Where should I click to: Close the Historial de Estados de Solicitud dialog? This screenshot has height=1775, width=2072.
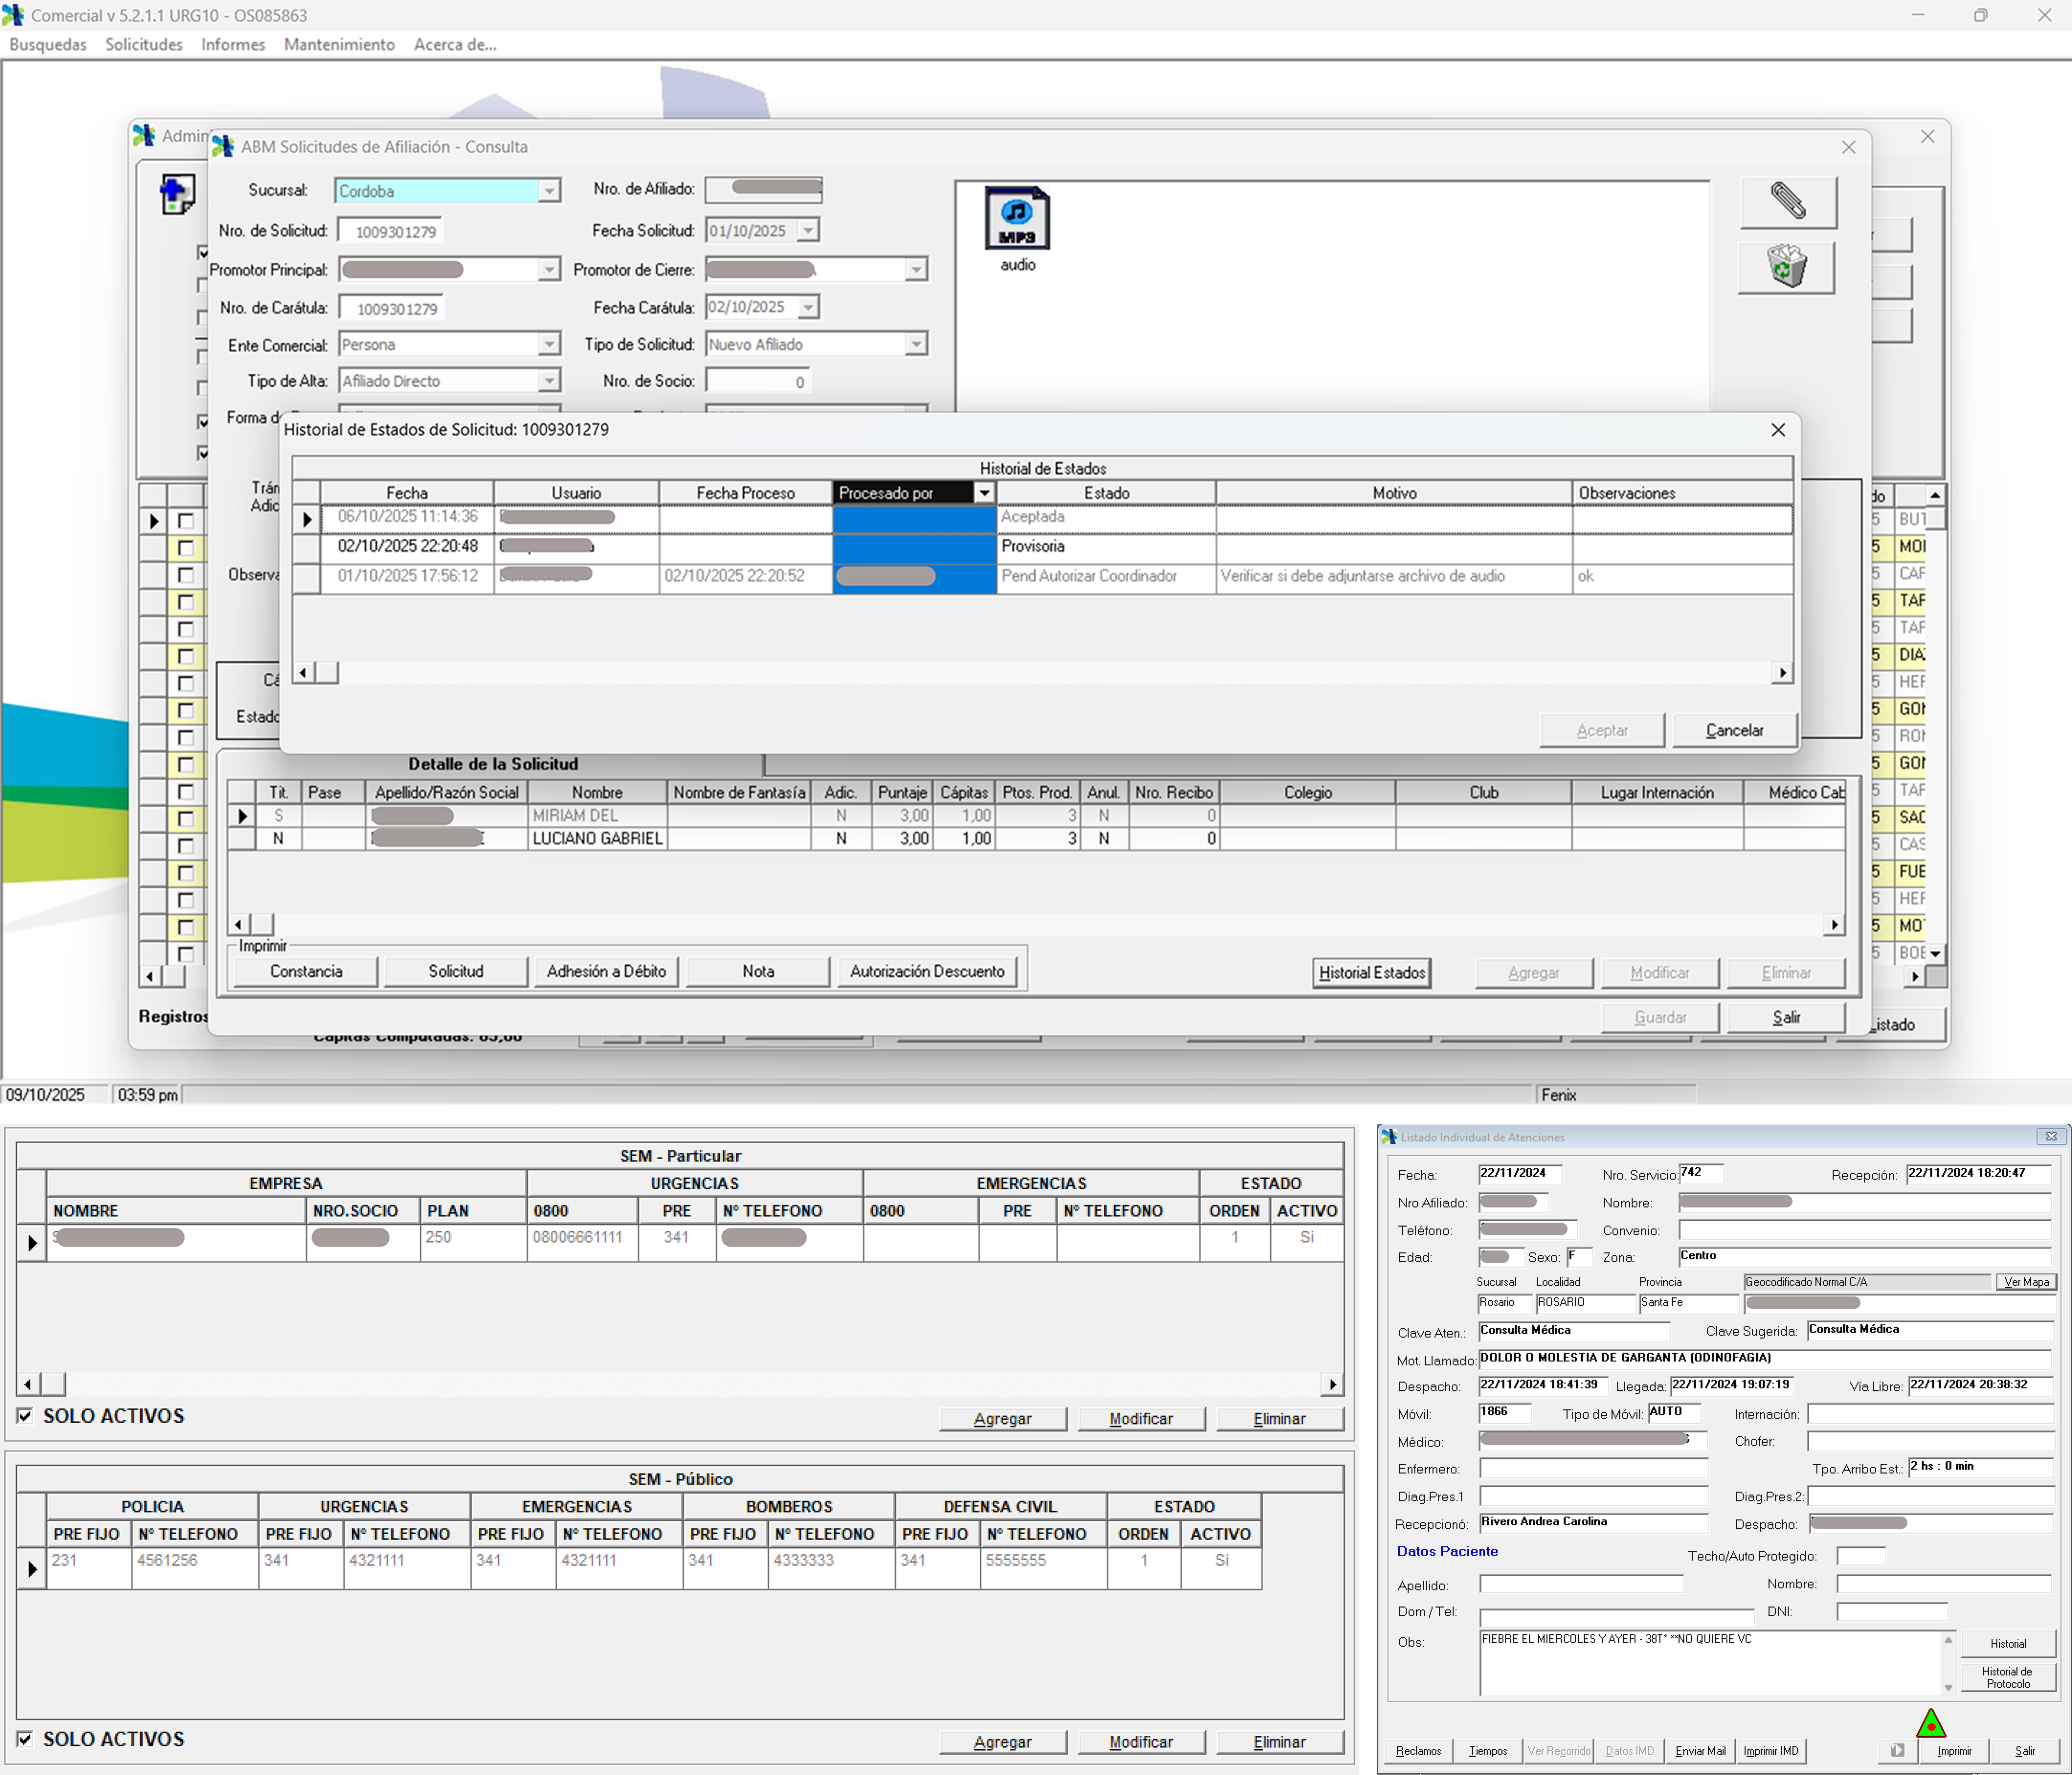tap(1777, 430)
